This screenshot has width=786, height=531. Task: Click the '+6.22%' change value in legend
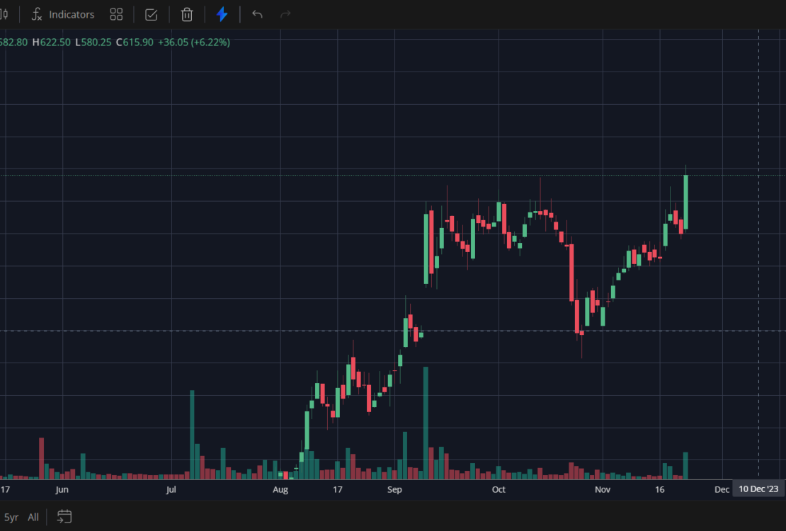click(x=210, y=42)
